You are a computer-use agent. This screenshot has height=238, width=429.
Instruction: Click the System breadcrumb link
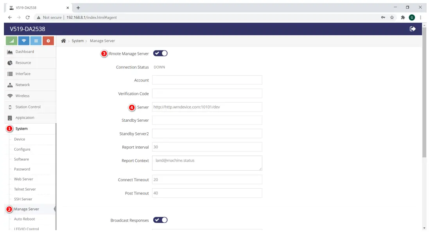(78, 41)
